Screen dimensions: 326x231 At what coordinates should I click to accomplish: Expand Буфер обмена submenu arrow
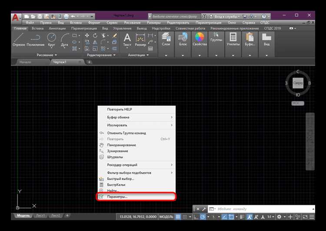pyautogui.click(x=172, y=117)
